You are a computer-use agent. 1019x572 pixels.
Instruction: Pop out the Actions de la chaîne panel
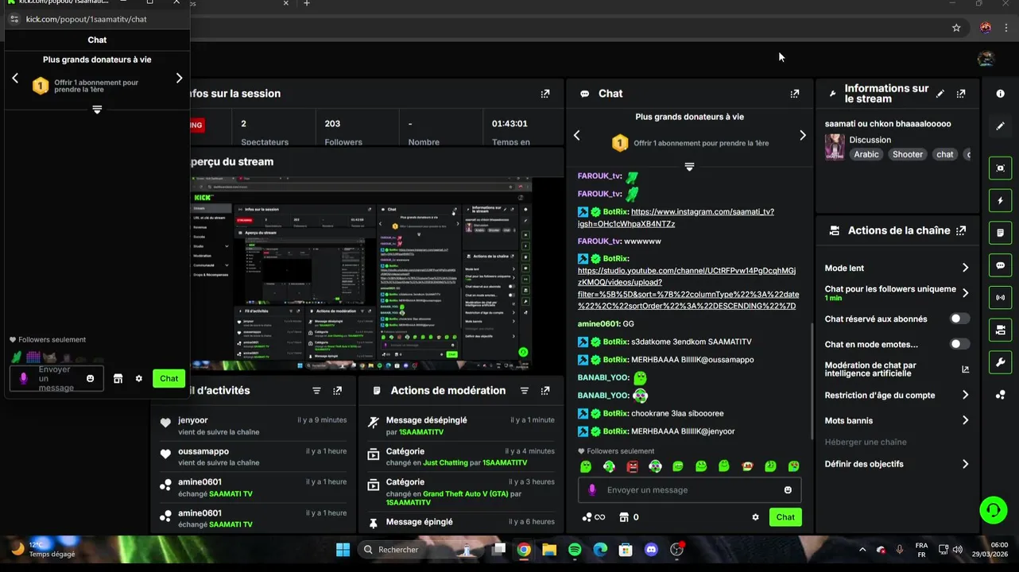961,230
